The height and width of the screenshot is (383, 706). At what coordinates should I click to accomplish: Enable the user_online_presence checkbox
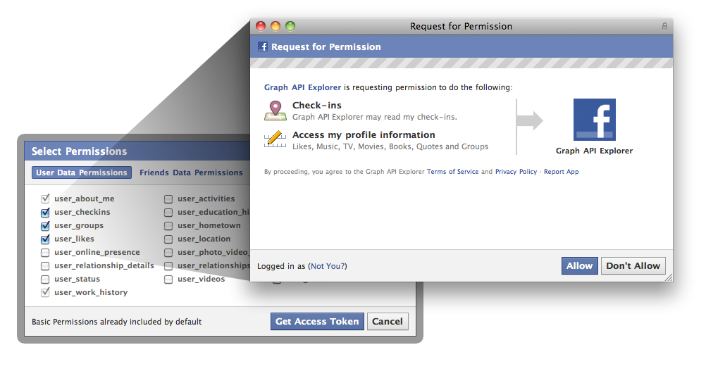(x=45, y=253)
